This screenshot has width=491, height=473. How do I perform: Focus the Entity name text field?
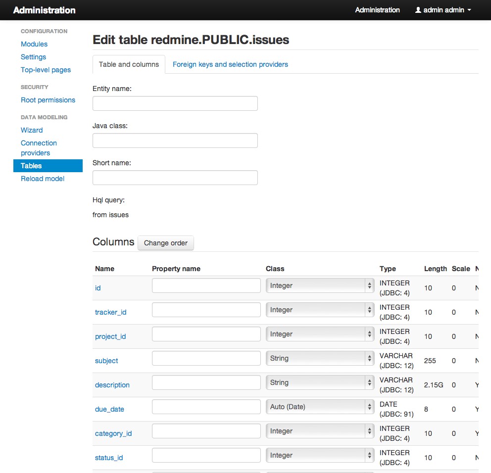coord(175,103)
